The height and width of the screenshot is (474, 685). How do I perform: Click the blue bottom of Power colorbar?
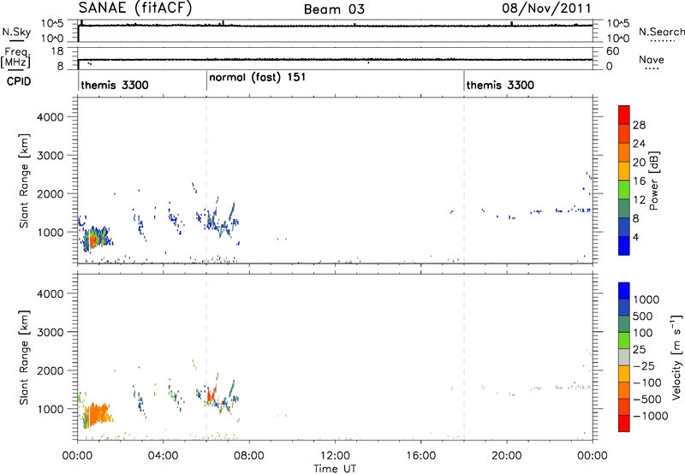pyautogui.click(x=624, y=246)
